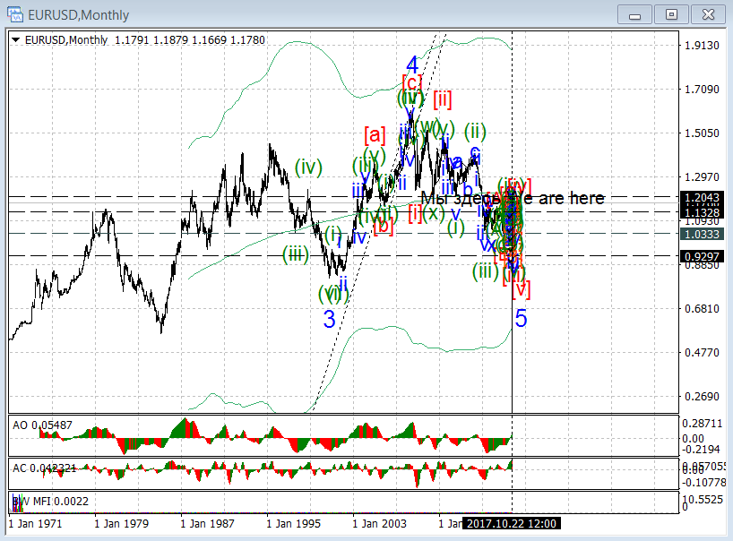
Task: Click the AC indicator label
Action: tap(44, 468)
